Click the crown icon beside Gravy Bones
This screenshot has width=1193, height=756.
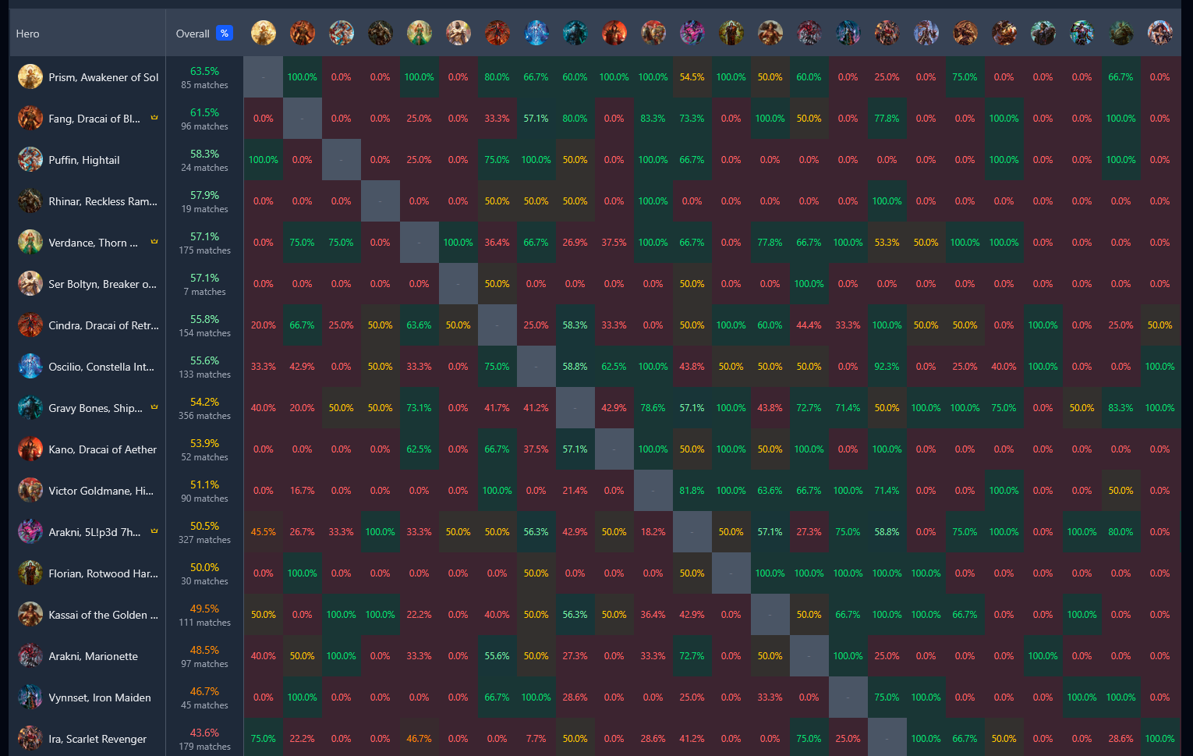point(154,407)
